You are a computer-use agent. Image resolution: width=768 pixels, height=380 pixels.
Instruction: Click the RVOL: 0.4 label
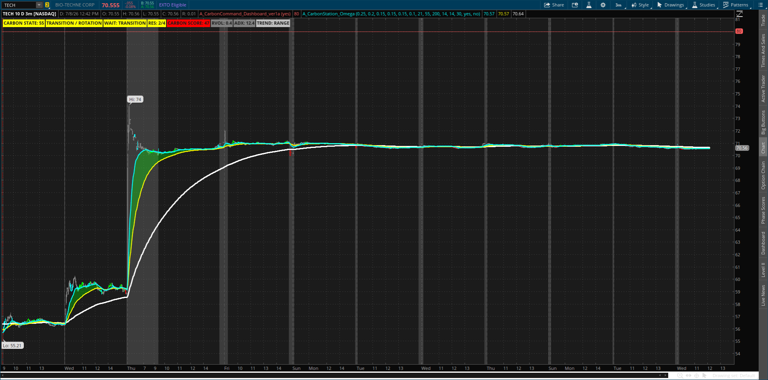(222, 23)
